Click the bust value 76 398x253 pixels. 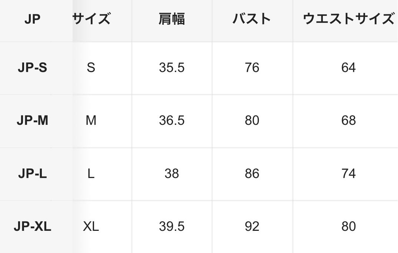coord(252,68)
